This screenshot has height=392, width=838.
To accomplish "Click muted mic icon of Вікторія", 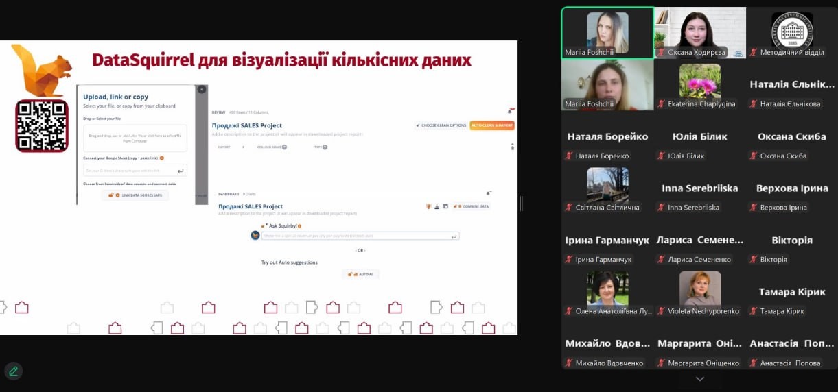I will (x=754, y=260).
